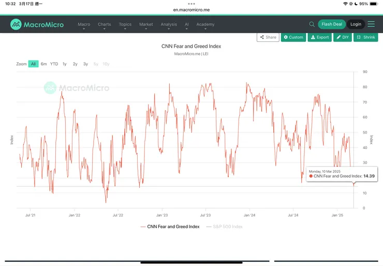The width and height of the screenshot is (383, 266).
Task: Click the collapse arrows icon on Shrink
Action: click(x=359, y=37)
